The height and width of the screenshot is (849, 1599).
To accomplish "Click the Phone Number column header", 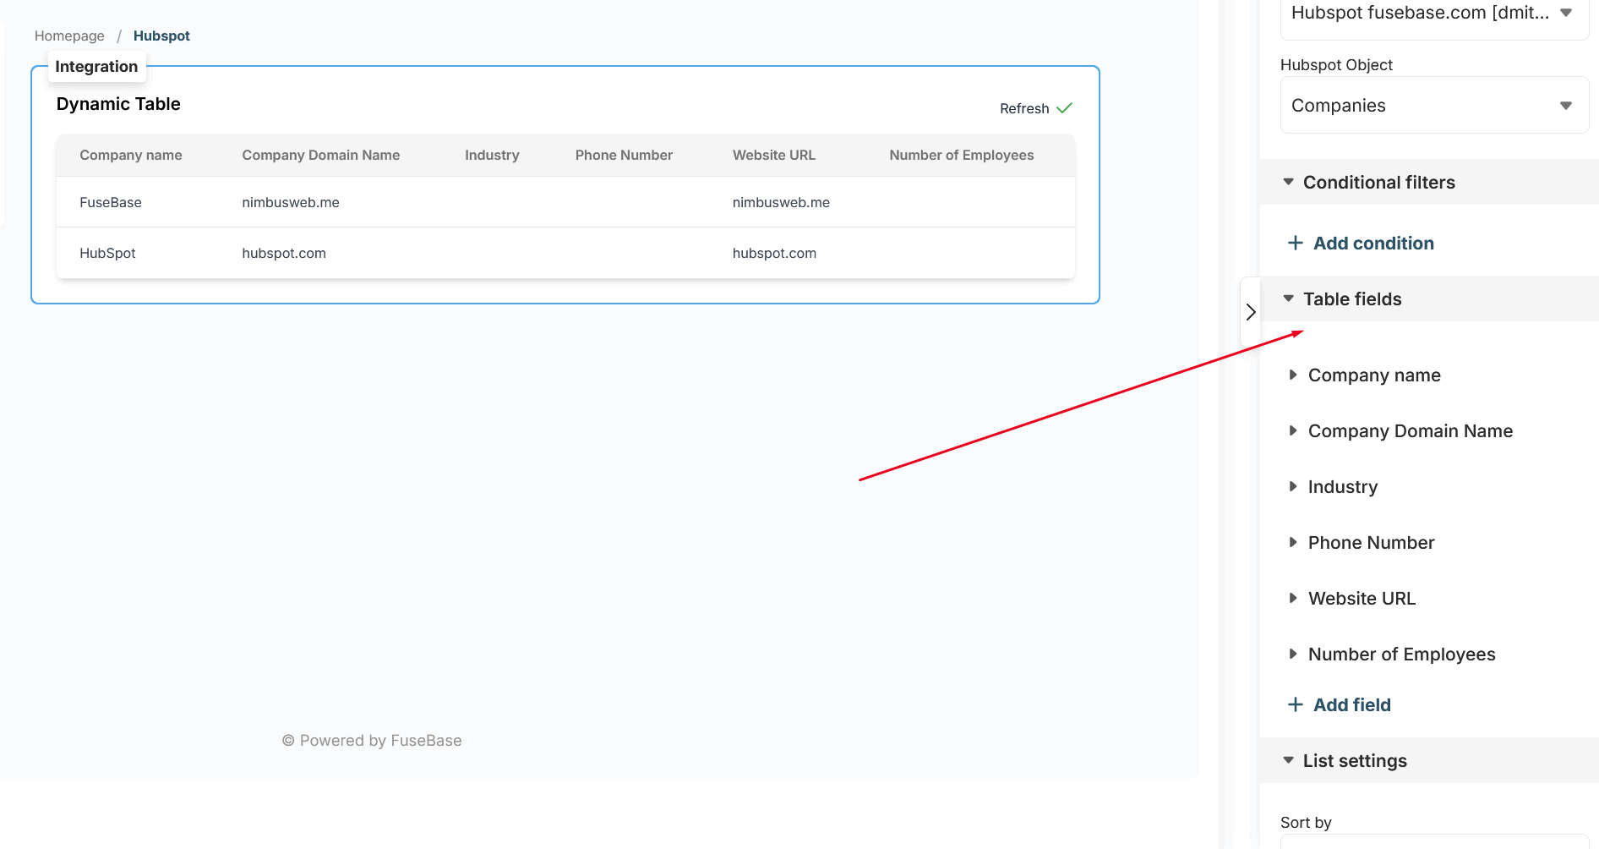I will pos(624,156).
